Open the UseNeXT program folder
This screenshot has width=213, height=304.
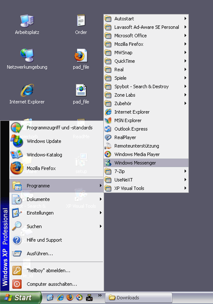(x=146, y=180)
